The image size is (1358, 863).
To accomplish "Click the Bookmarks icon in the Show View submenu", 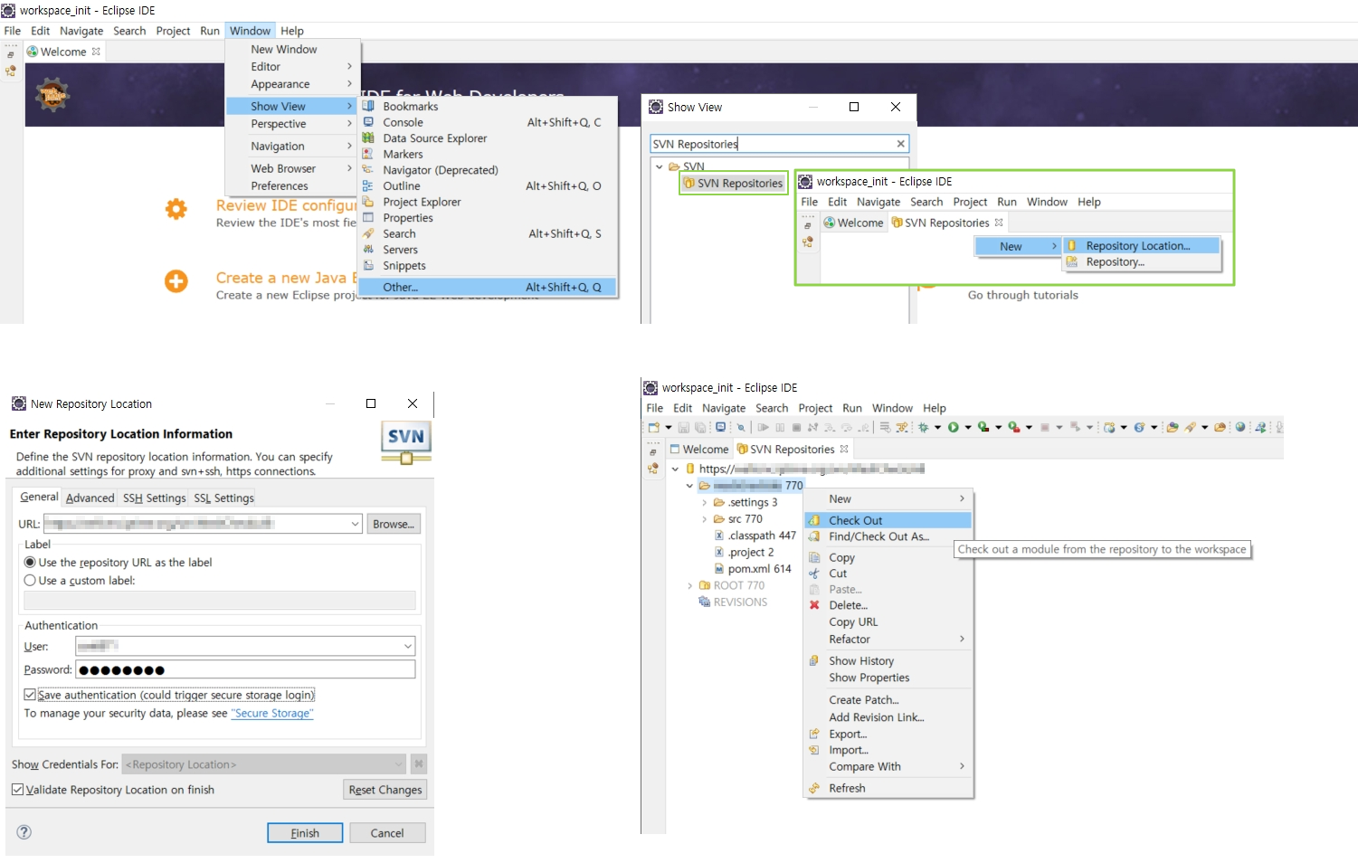I will point(368,106).
